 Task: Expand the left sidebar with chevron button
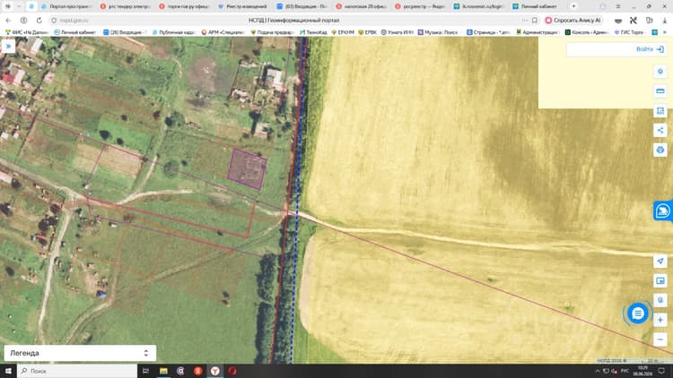point(8,46)
